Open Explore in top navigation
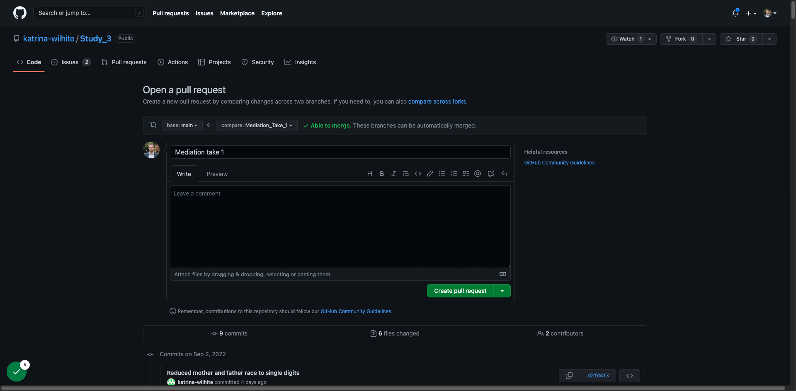The width and height of the screenshot is (796, 391). pos(272,13)
